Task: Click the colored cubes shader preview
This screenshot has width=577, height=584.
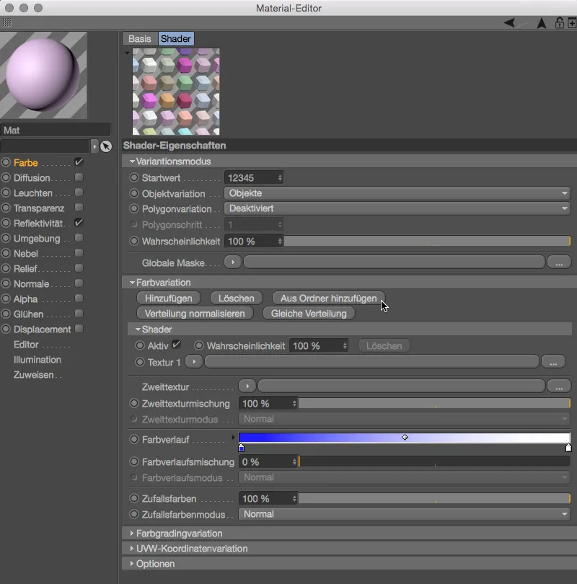Action: [176, 92]
